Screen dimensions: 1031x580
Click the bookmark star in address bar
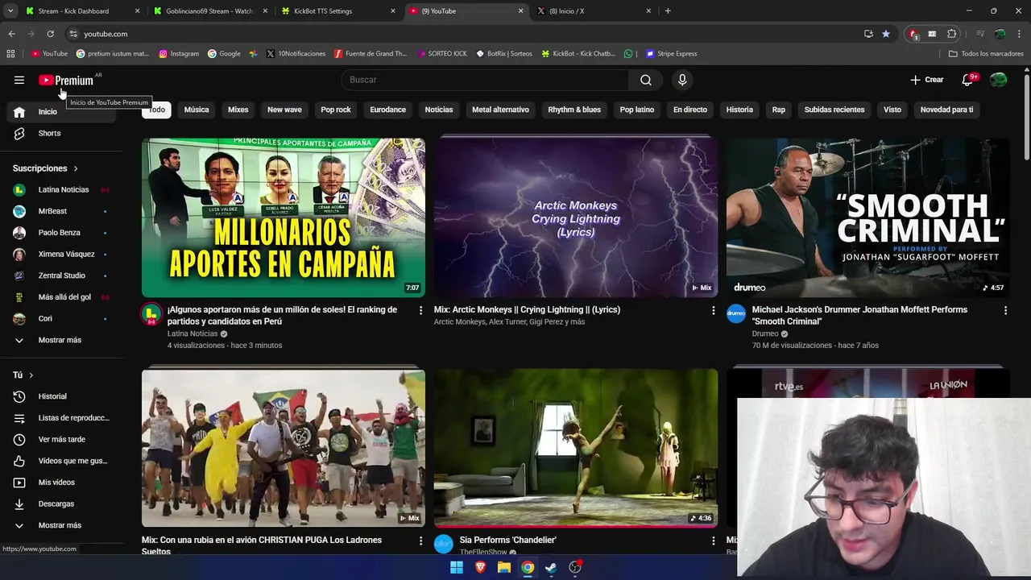point(886,34)
